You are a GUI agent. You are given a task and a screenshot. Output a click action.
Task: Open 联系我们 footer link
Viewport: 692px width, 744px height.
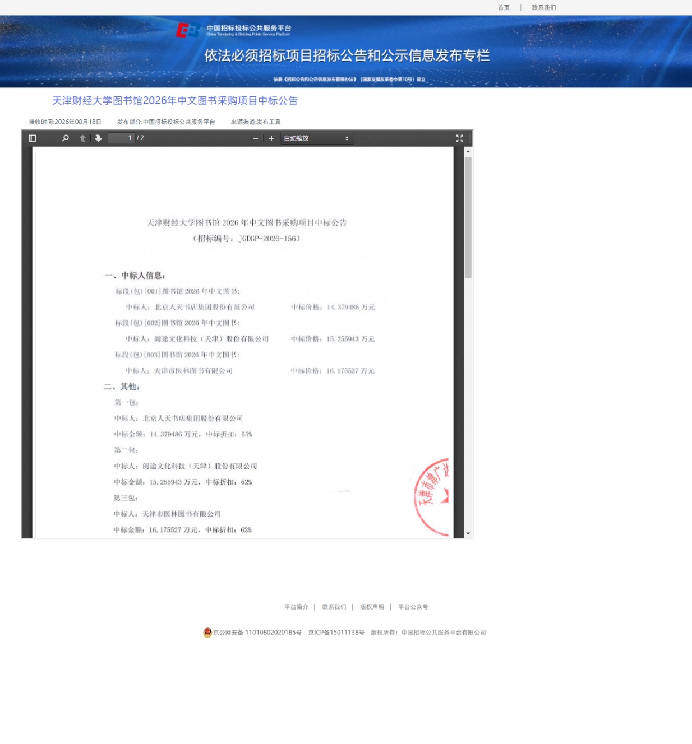pos(334,607)
